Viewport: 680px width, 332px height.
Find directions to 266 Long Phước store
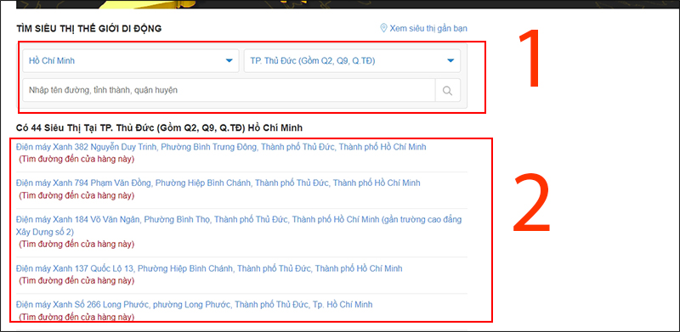76,317
